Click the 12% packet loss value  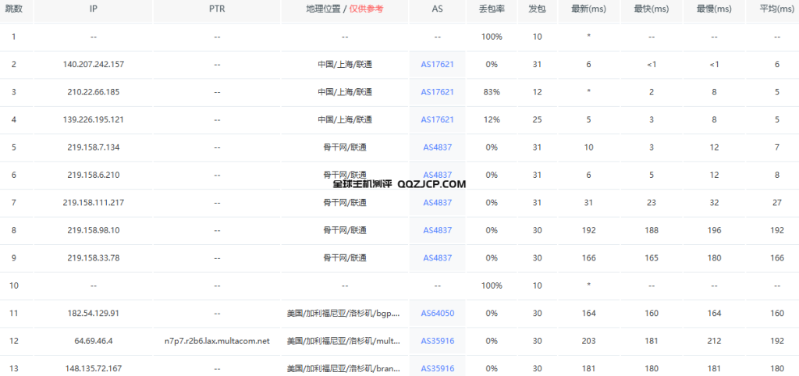pos(492,119)
